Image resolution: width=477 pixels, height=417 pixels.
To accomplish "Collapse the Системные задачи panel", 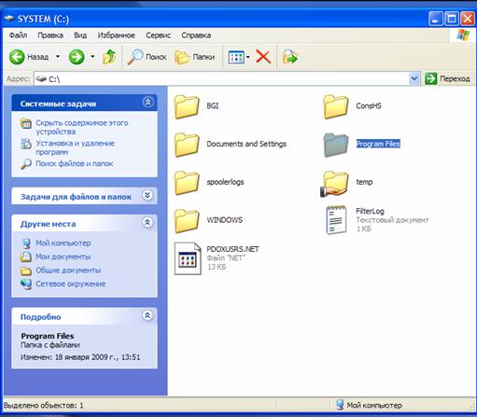I will click(x=147, y=103).
